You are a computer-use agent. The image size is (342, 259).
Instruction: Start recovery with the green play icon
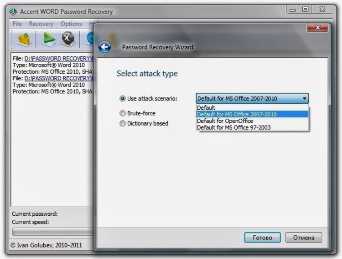click(48, 39)
